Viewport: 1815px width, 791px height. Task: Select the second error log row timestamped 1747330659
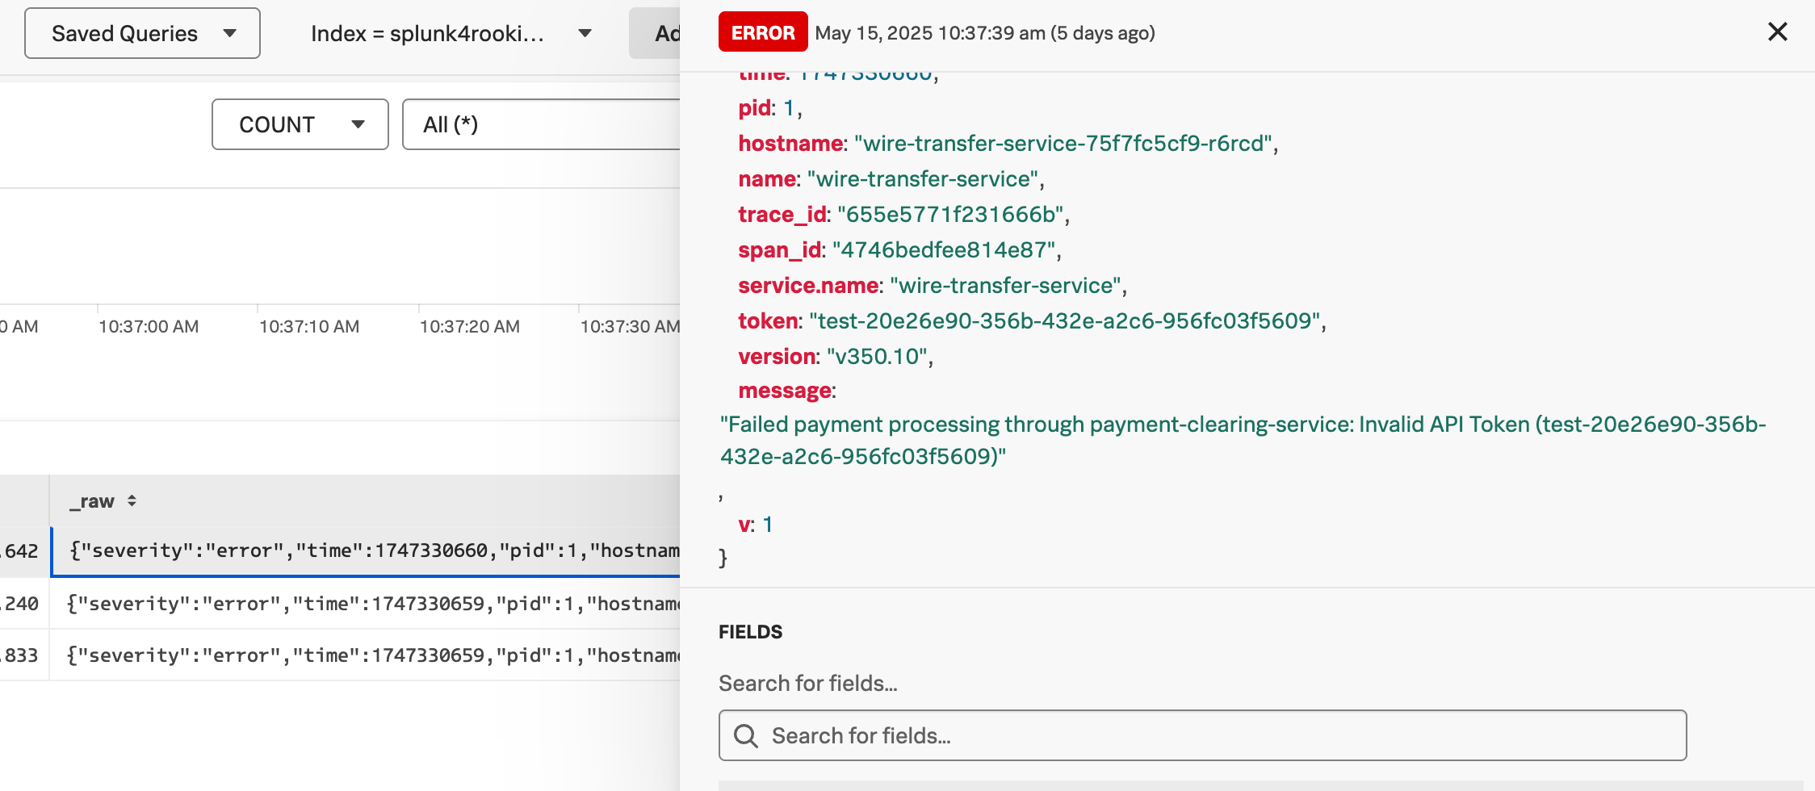click(363, 603)
